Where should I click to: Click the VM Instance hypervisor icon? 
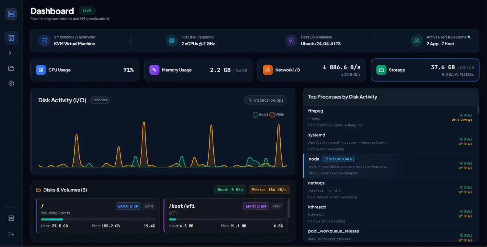[44, 41]
